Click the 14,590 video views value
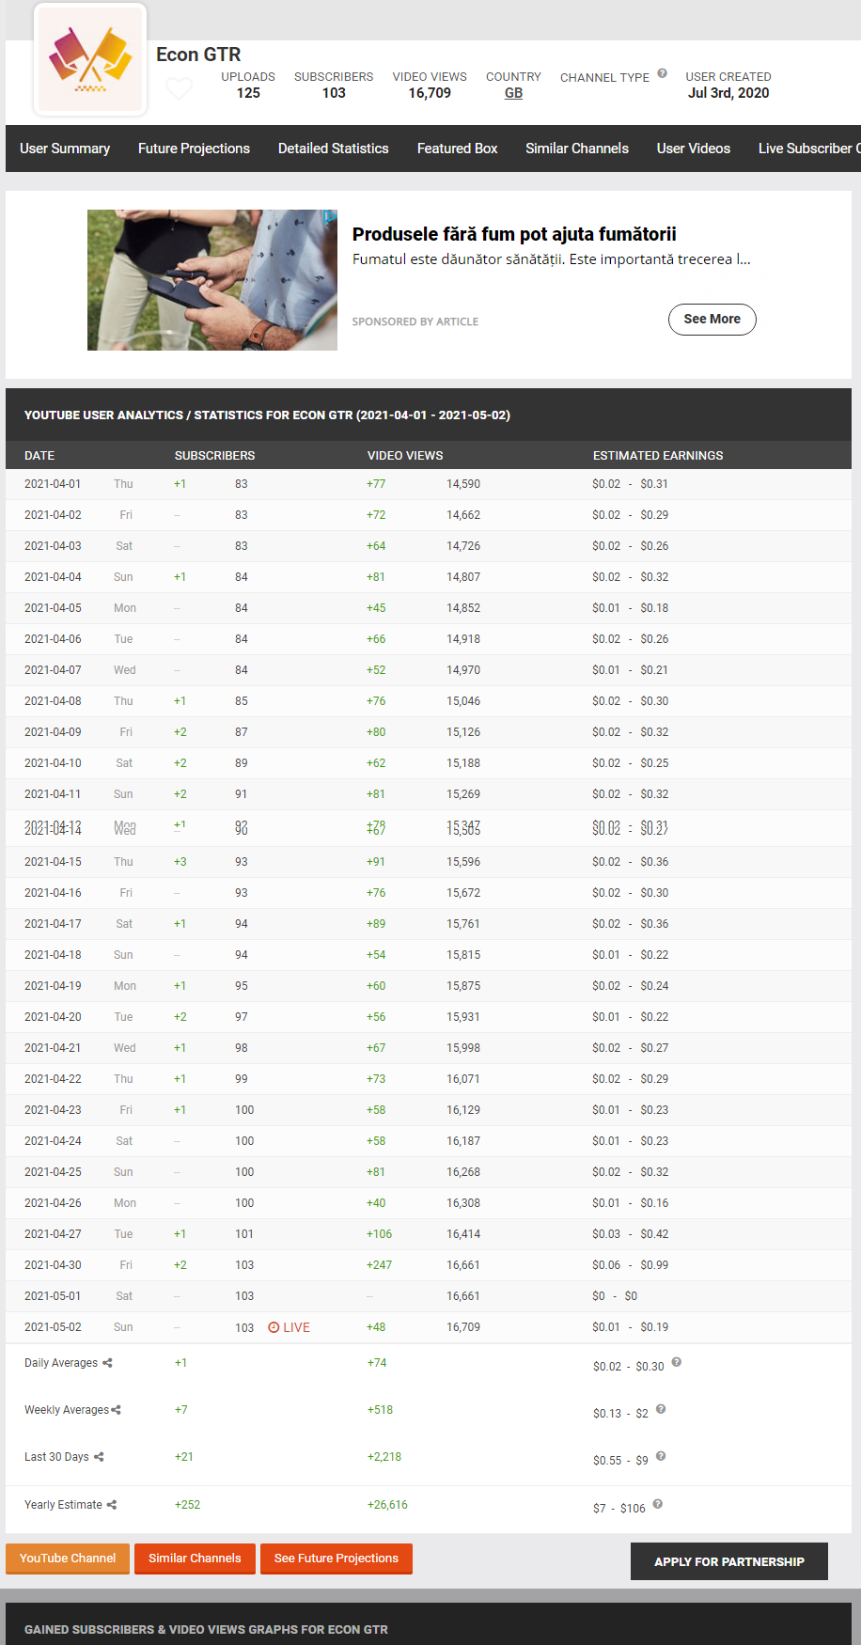The width and height of the screenshot is (861, 1645). pos(463,484)
